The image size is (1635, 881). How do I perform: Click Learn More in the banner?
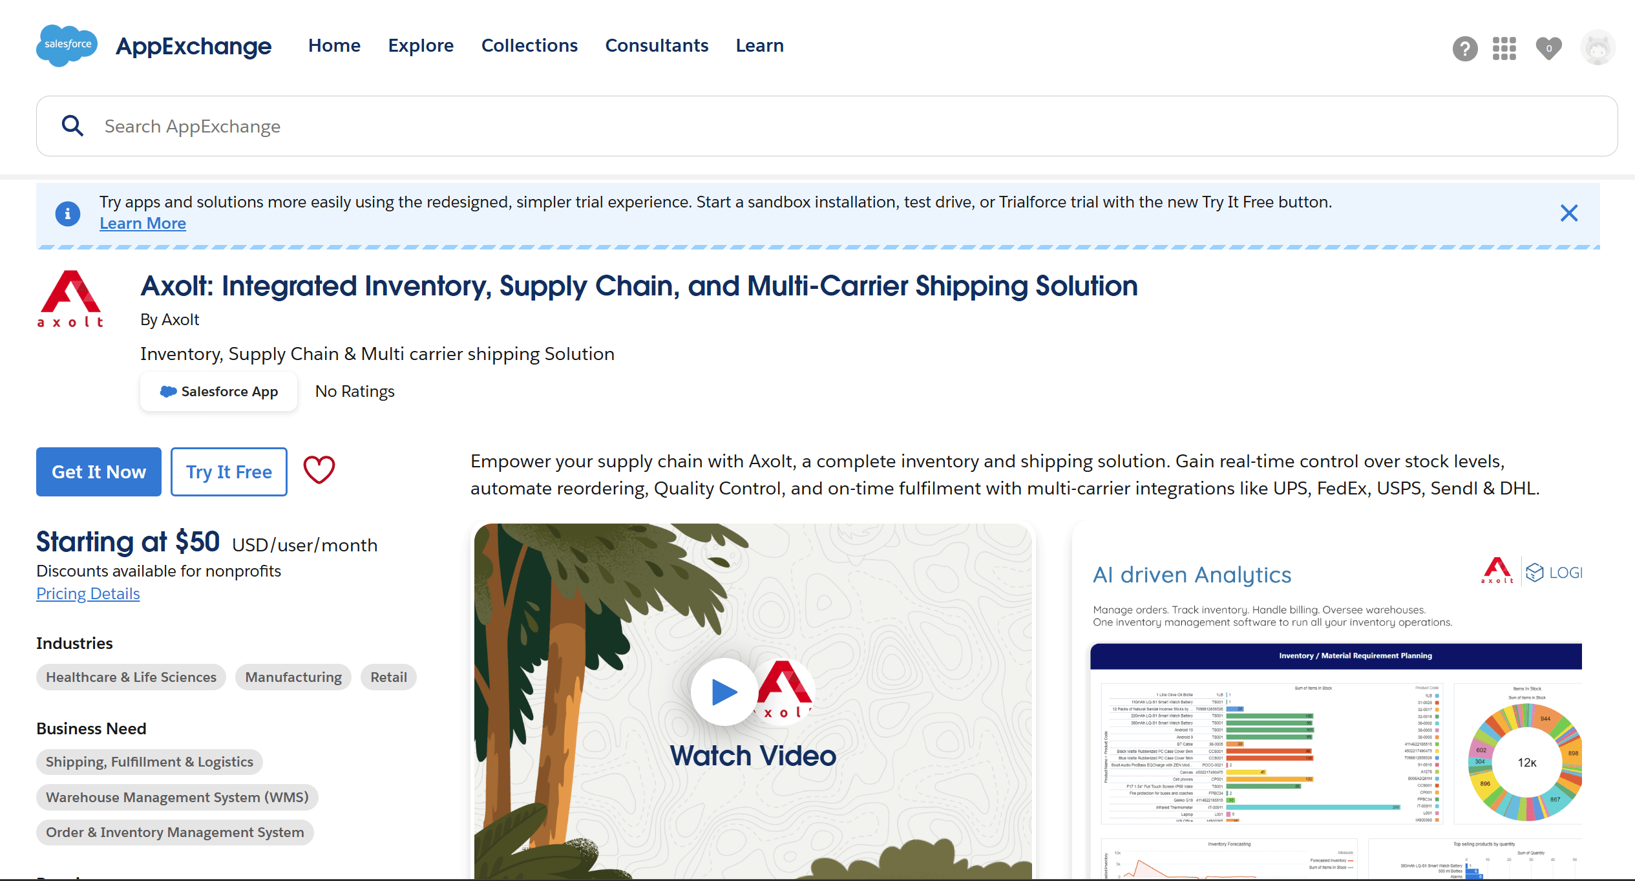pyautogui.click(x=142, y=223)
